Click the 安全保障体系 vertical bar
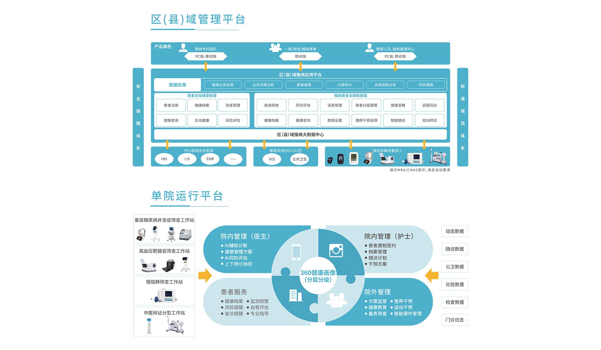Viewport: 601px width, 350px height. (138, 117)
